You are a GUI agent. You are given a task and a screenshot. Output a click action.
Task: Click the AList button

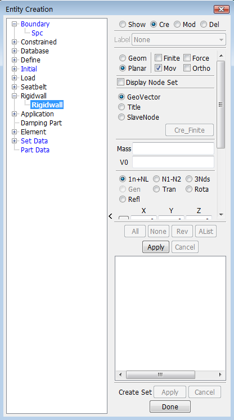[x=206, y=231]
